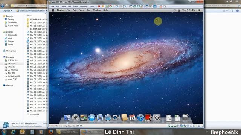Open Address Book in the dock
The width and height of the screenshot is (241, 135).
pyautogui.click(x=124, y=117)
